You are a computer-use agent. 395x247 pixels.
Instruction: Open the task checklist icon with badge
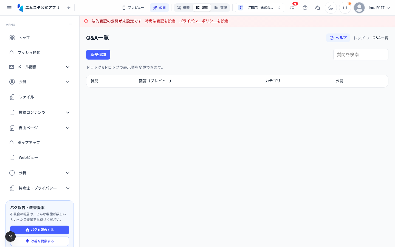pos(292,8)
